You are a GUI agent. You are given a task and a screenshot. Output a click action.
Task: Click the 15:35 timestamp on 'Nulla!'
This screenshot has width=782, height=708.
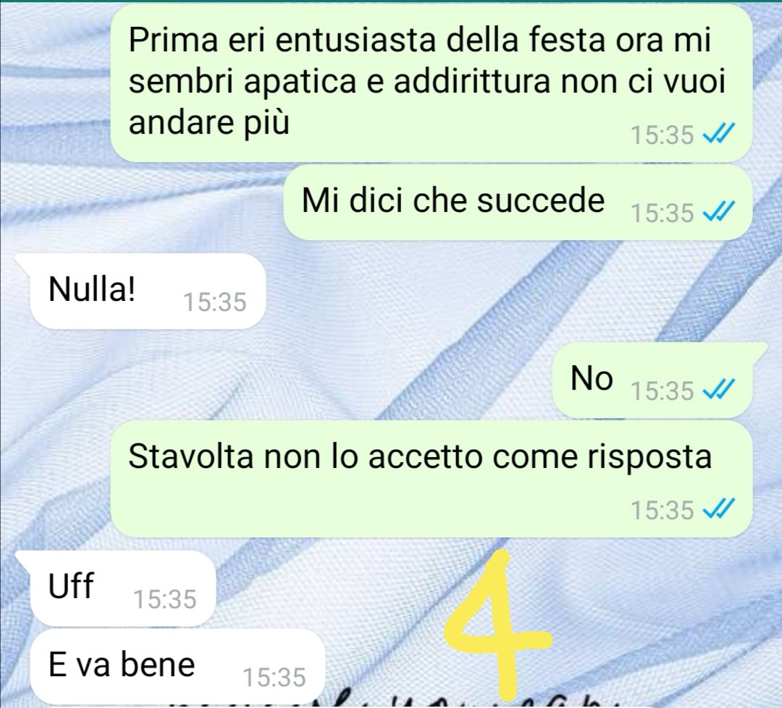pyautogui.click(x=215, y=302)
